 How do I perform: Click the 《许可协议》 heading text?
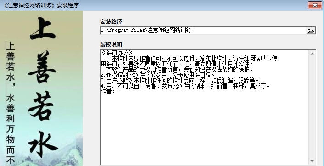(x=117, y=53)
